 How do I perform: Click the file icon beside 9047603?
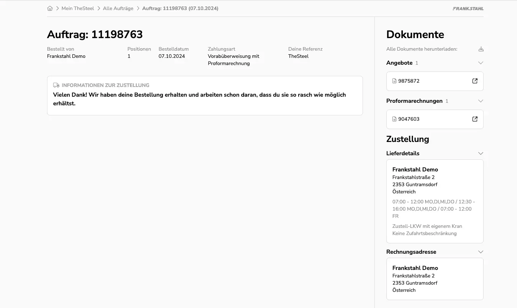pos(394,119)
